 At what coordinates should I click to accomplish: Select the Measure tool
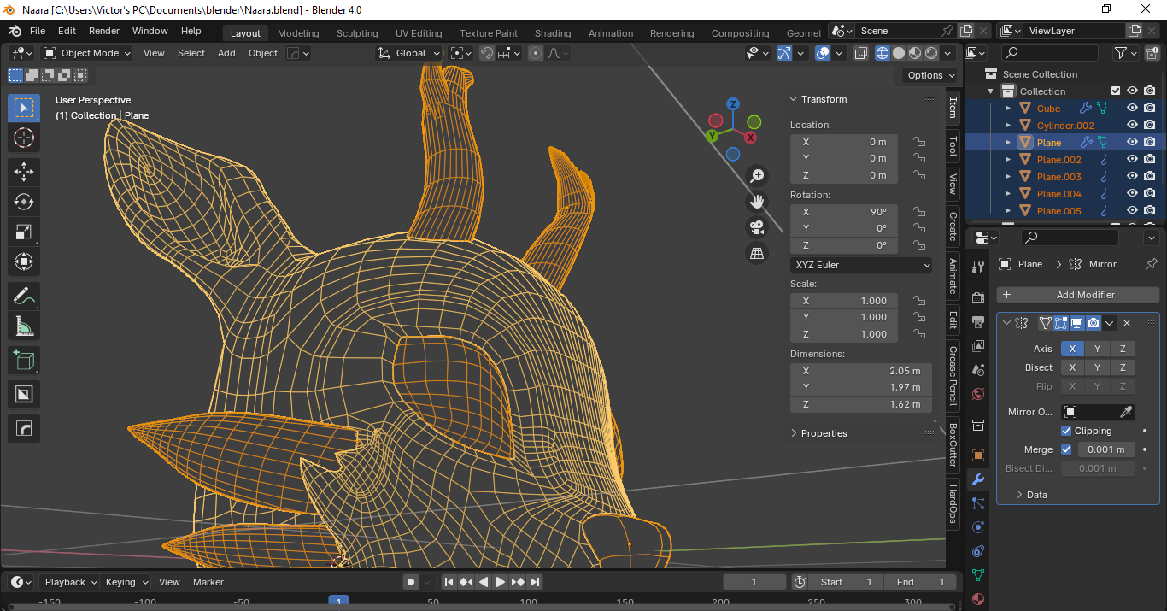pyautogui.click(x=24, y=326)
